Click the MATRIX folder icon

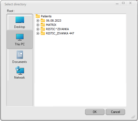43,25
